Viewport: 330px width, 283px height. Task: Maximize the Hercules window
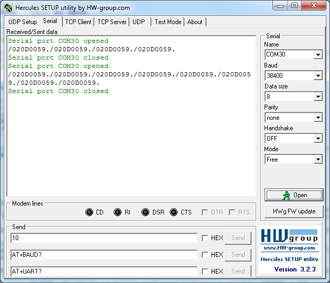[x=294, y=6]
